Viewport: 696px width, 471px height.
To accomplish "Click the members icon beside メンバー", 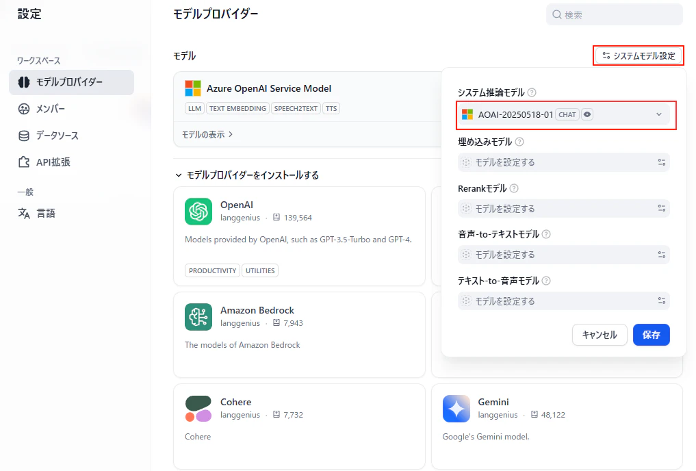I will (24, 109).
